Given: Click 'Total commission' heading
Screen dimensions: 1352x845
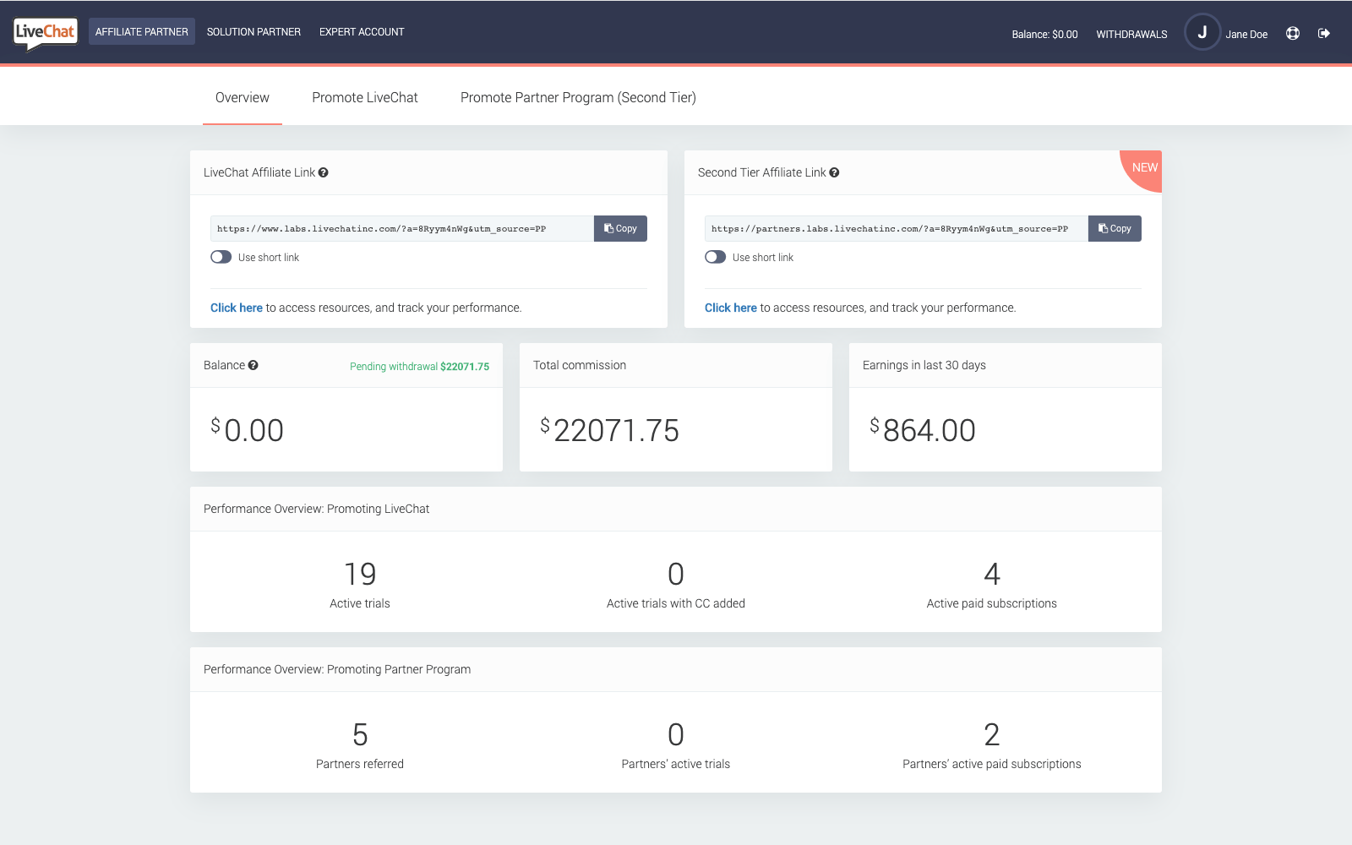Looking at the screenshot, I should tap(580, 365).
